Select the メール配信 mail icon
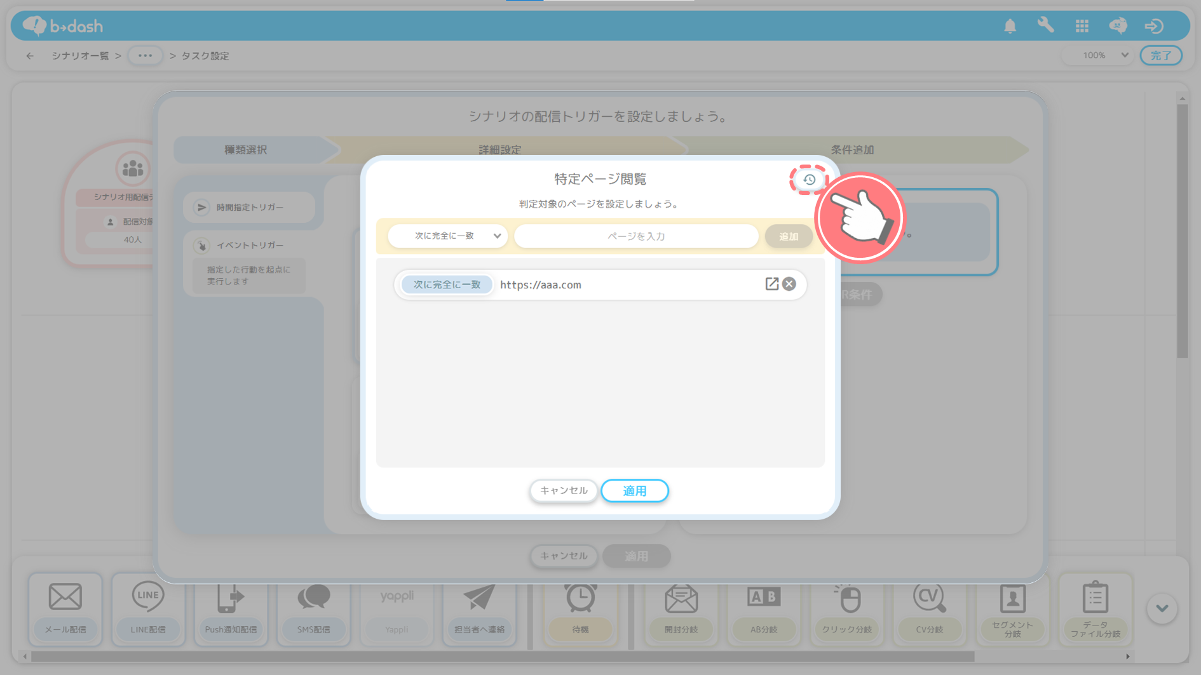Screen dimensions: 1201x675 click(65, 598)
